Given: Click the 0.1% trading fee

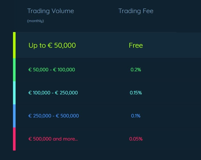Looking at the screenshot, I should pos(136,116).
